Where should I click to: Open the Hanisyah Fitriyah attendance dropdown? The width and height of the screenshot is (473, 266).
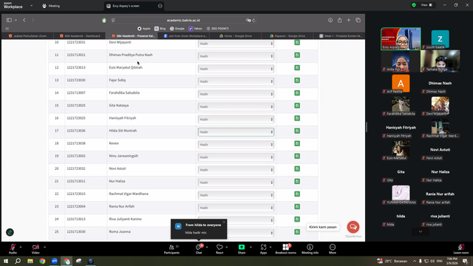pyautogui.click(x=236, y=120)
